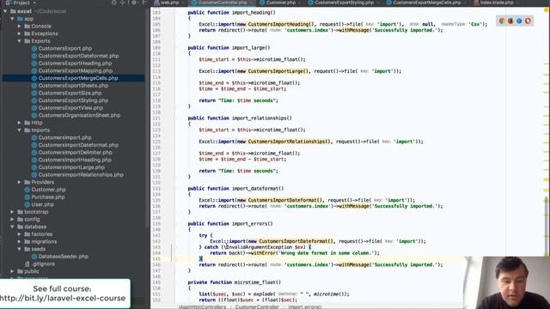
Task: Expand the Console folder
Action: pos(19,27)
